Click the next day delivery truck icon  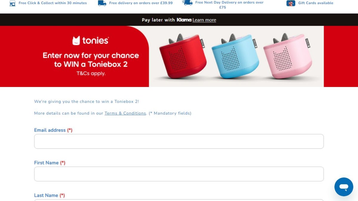pos(187,3)
